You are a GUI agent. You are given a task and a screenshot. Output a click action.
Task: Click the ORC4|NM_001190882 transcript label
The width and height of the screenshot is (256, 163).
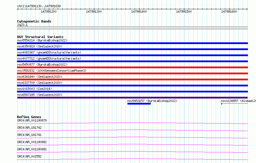pos(32,142)
